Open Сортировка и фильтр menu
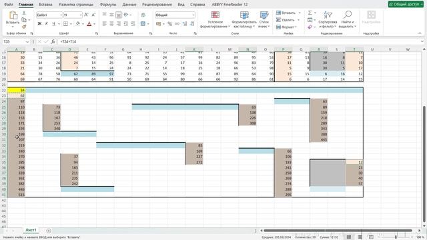This screenshot has width=427, height=240. (328, 19)
